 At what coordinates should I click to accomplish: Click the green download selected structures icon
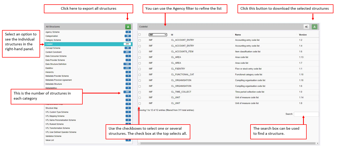314,27
